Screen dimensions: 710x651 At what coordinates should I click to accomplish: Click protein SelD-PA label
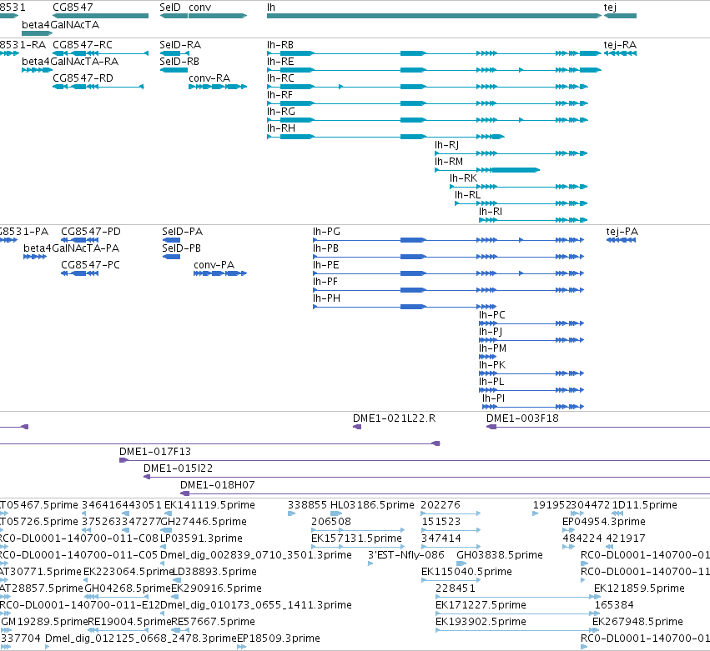[183, 232]
